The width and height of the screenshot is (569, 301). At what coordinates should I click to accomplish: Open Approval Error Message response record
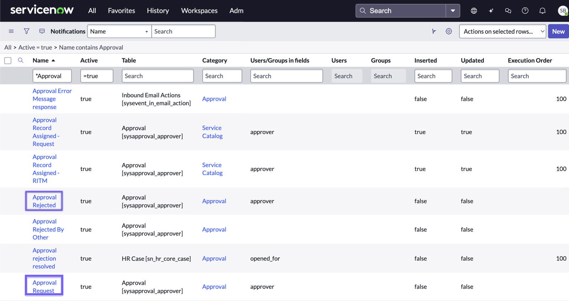point(52,99)
